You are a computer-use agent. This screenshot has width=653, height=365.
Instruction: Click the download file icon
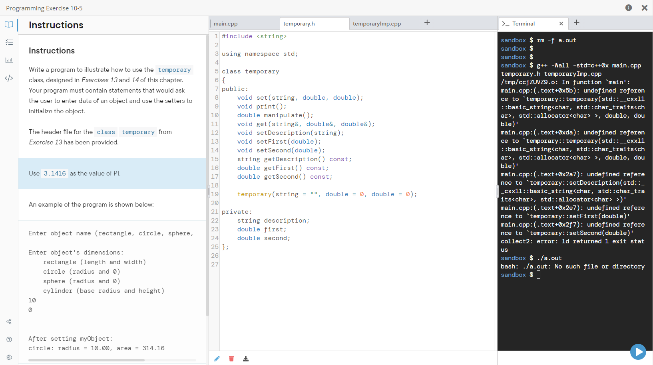point(246,359)
